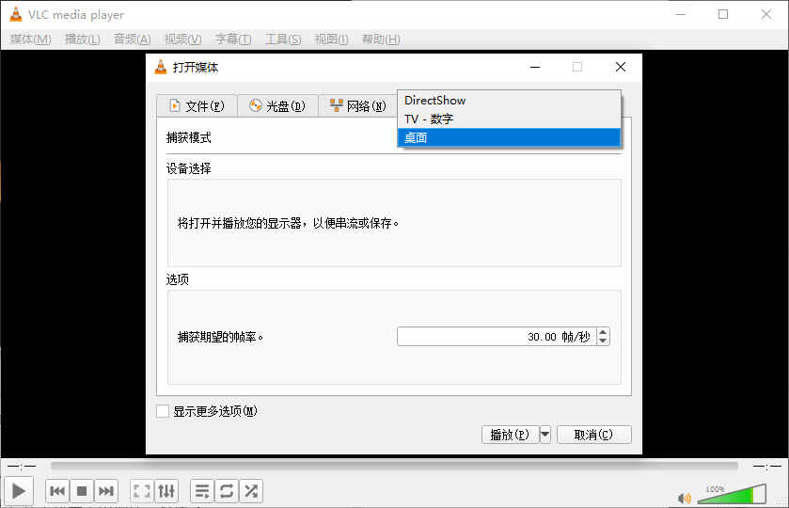Click the 将打开并播放您的显示器 description text
789x508 pixels.
(288, 223)
